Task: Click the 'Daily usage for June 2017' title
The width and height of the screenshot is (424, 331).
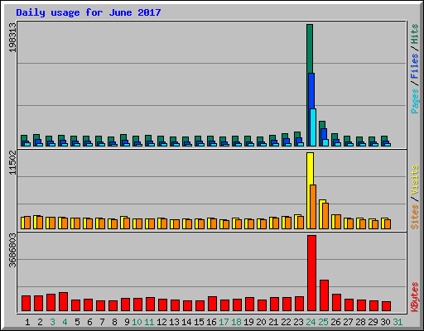Action: 89,12
